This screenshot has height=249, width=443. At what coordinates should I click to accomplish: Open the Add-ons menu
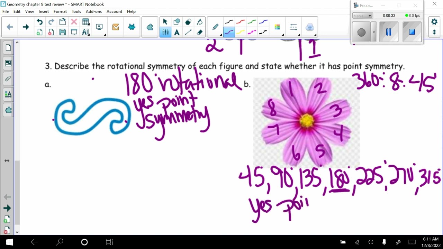tap(94, 11)
